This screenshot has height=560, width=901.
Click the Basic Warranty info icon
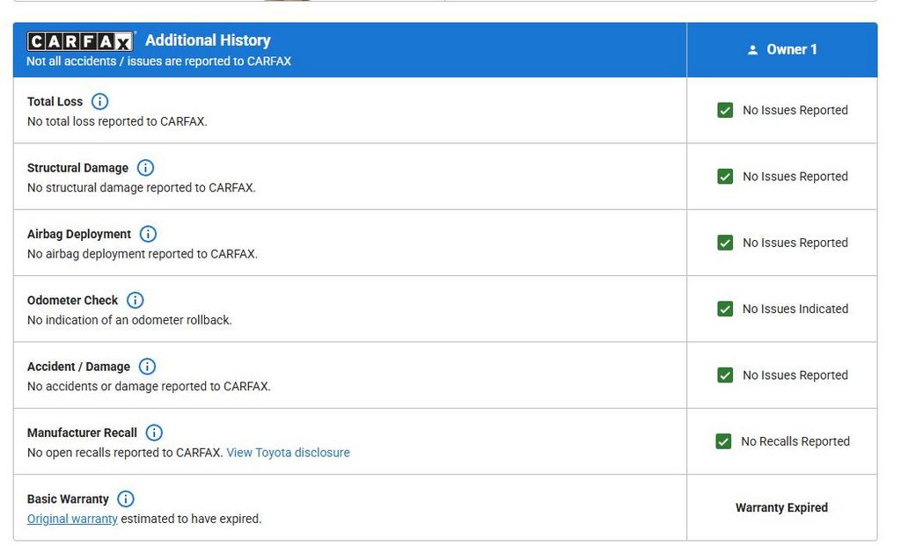coord(126,498)
